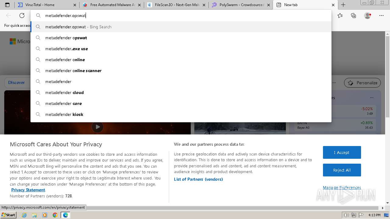Click I Accept on the privacy banner
Image resolution: width=390 pixels, height=219 pixels.
(342, 152)
